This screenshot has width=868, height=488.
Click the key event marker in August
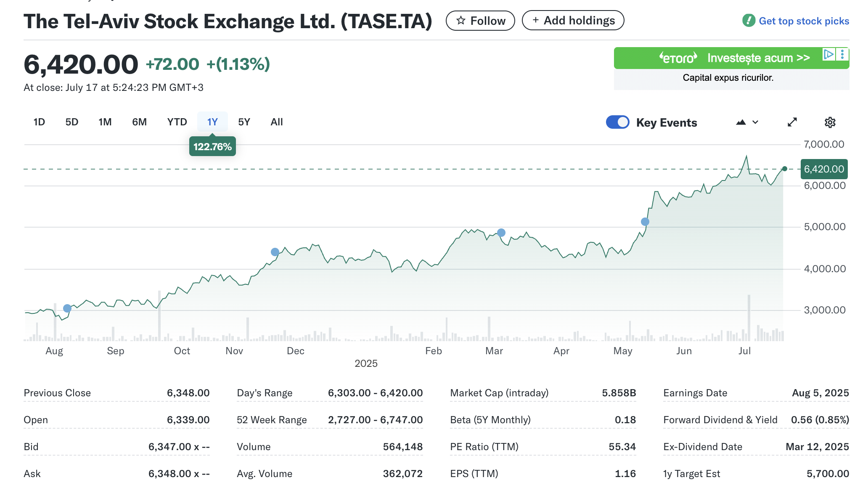click(x=67, y=308)
